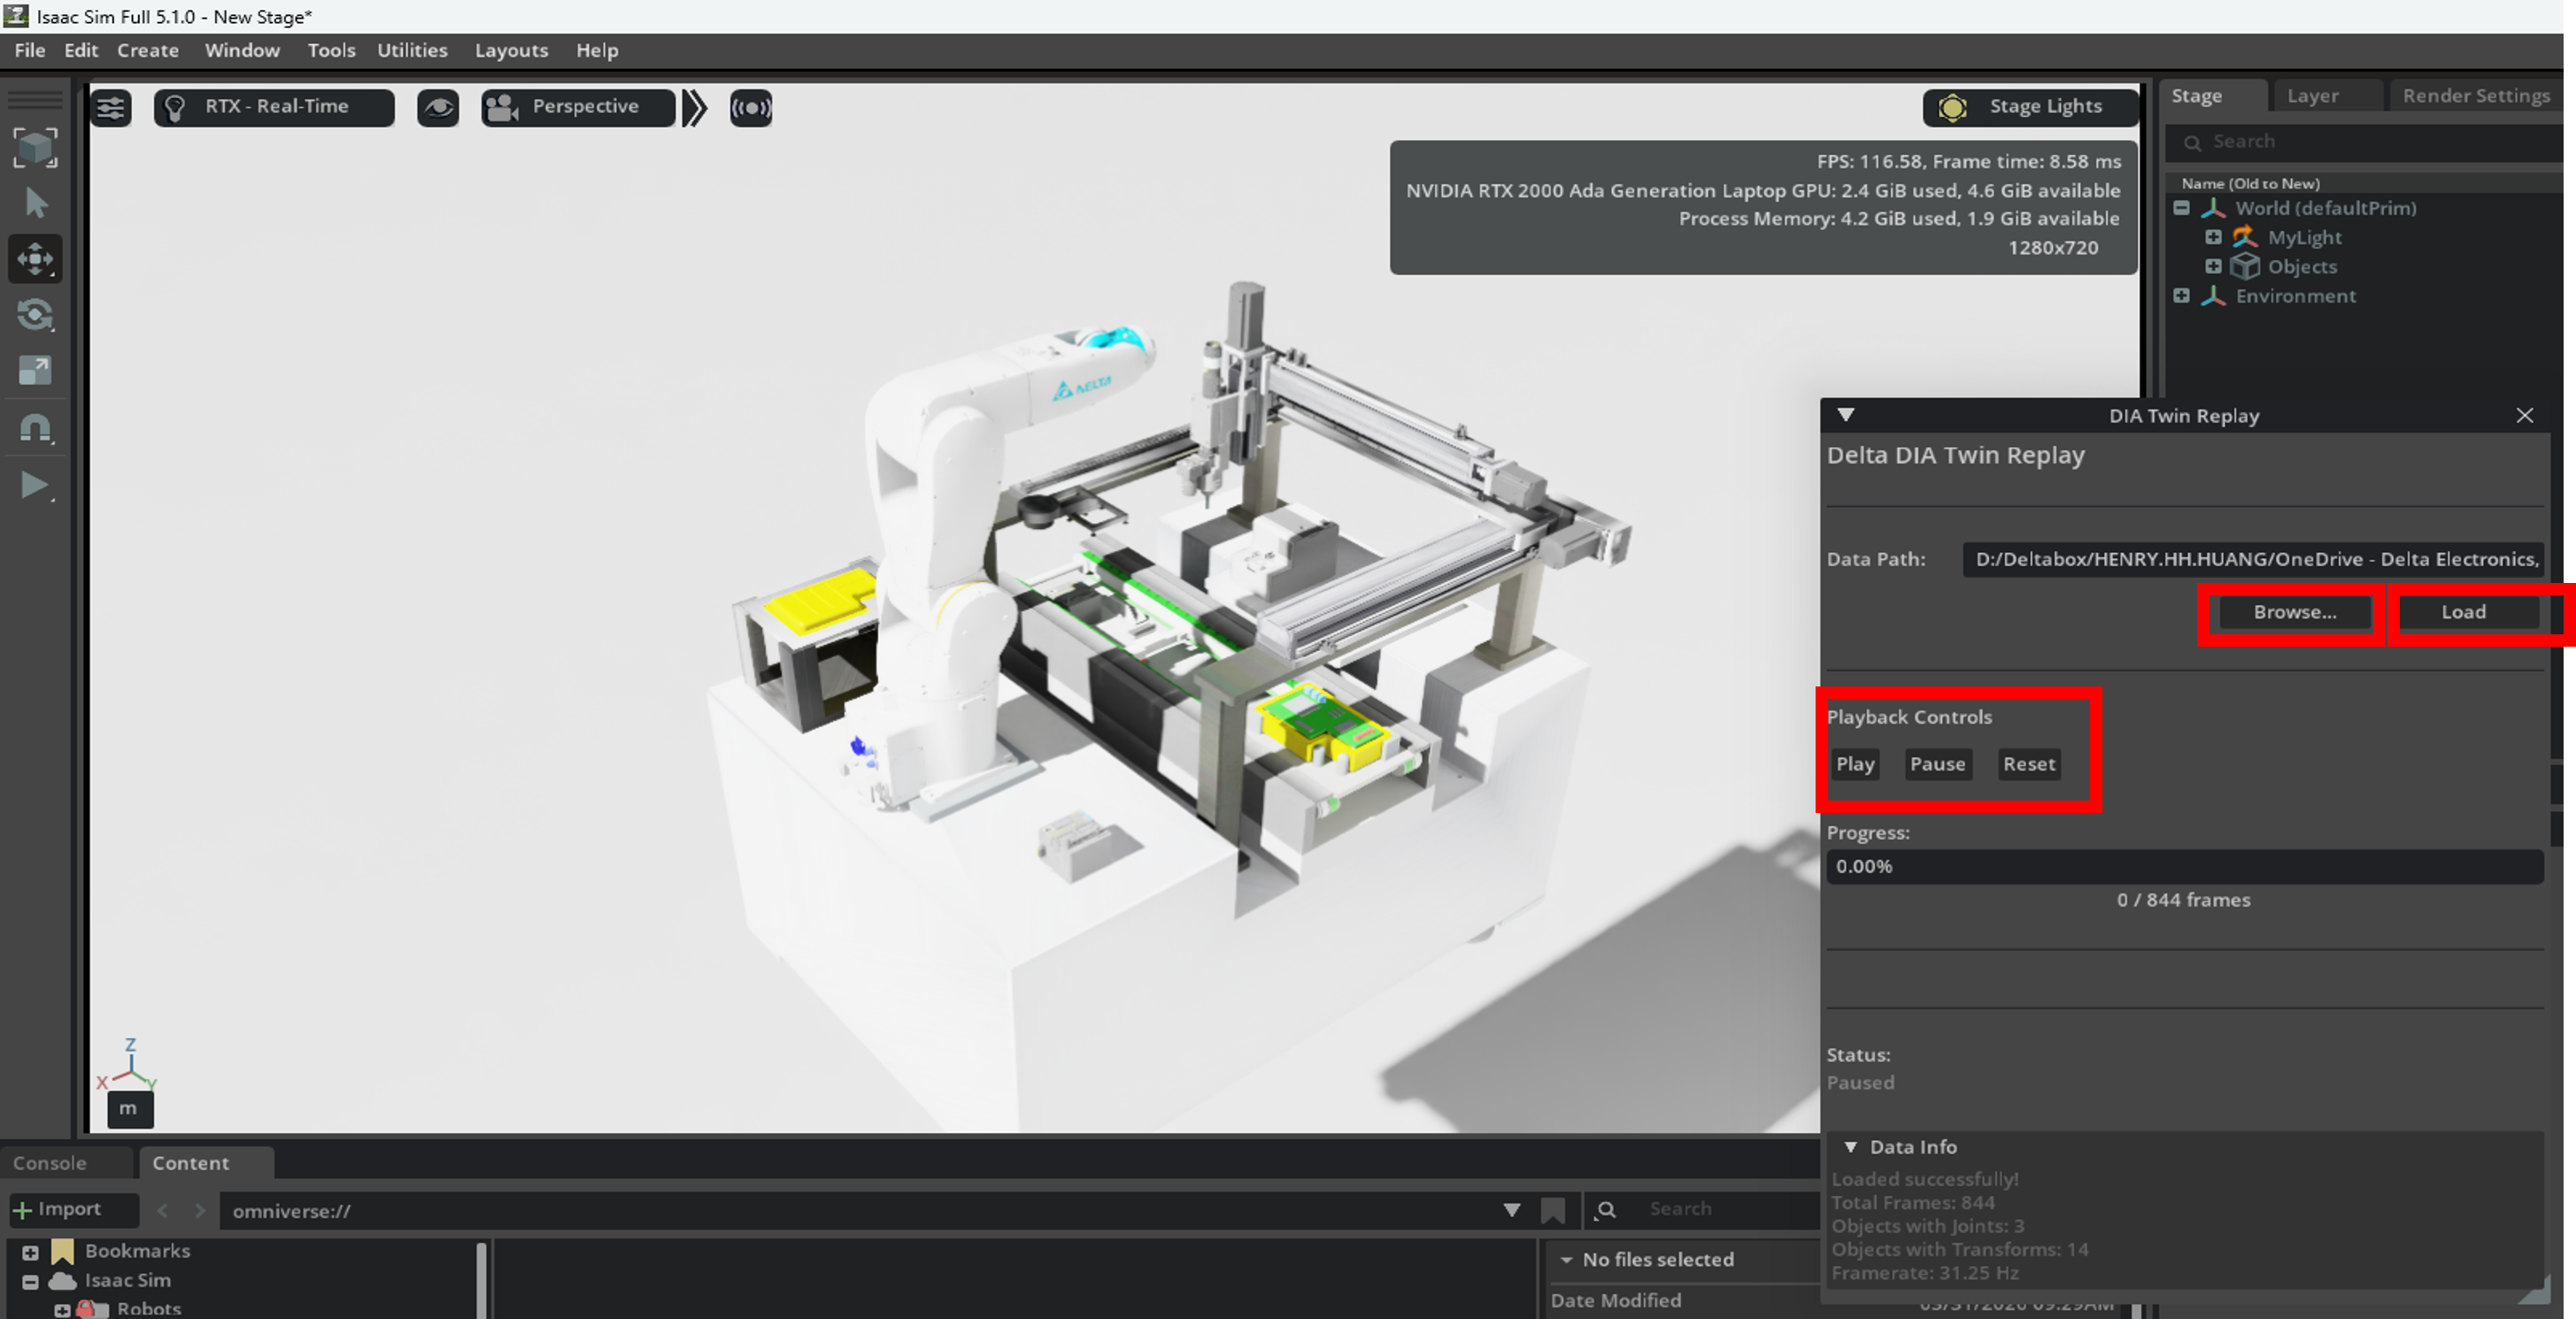Collapse the Isaac Sim tree node

click(x=30, y=1282)
